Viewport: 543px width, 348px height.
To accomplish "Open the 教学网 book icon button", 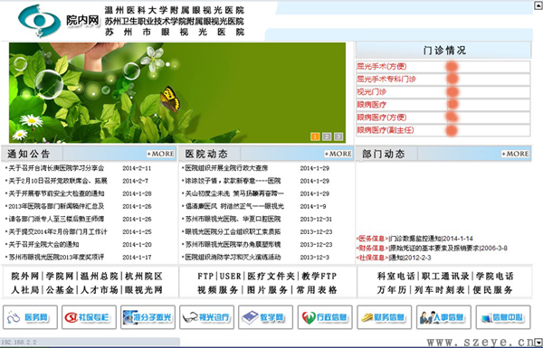I will coord(265,317).
